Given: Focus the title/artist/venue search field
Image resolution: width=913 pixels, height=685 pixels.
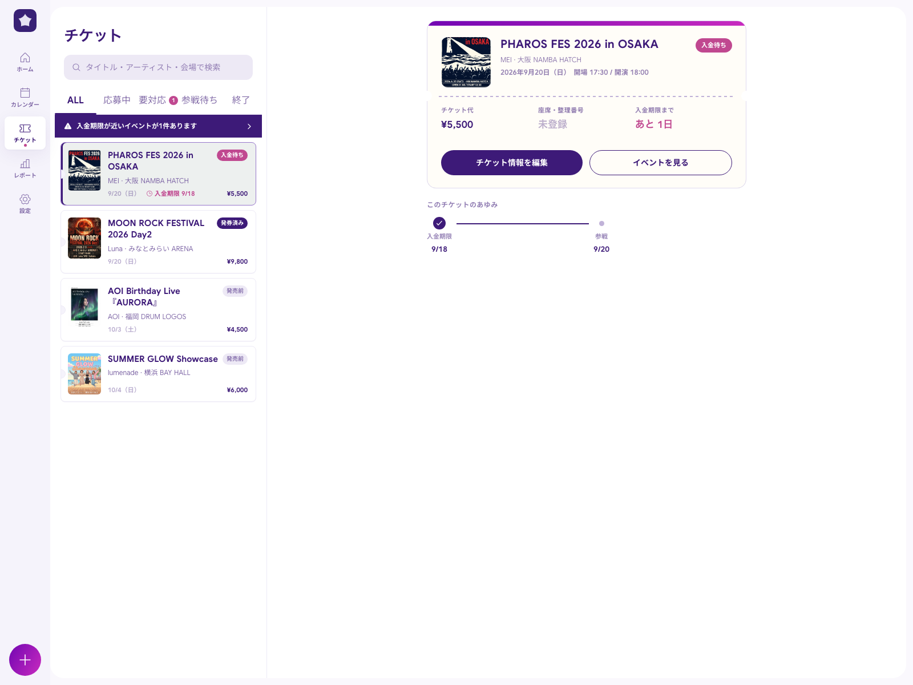Looking at the screenshot, I should pos(158,67).
